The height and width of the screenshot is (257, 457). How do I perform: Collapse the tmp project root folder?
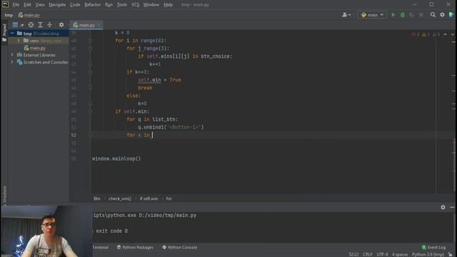click(12, 34)
